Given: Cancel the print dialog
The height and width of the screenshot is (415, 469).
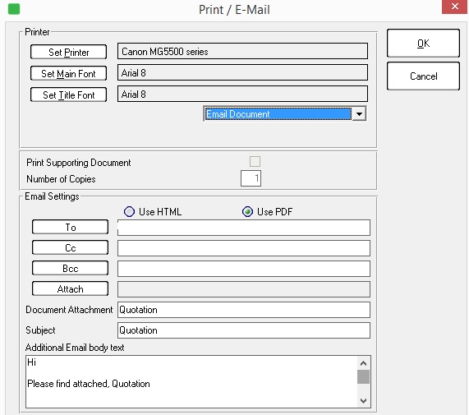Looking at the screenshot, I should (423, 76).
